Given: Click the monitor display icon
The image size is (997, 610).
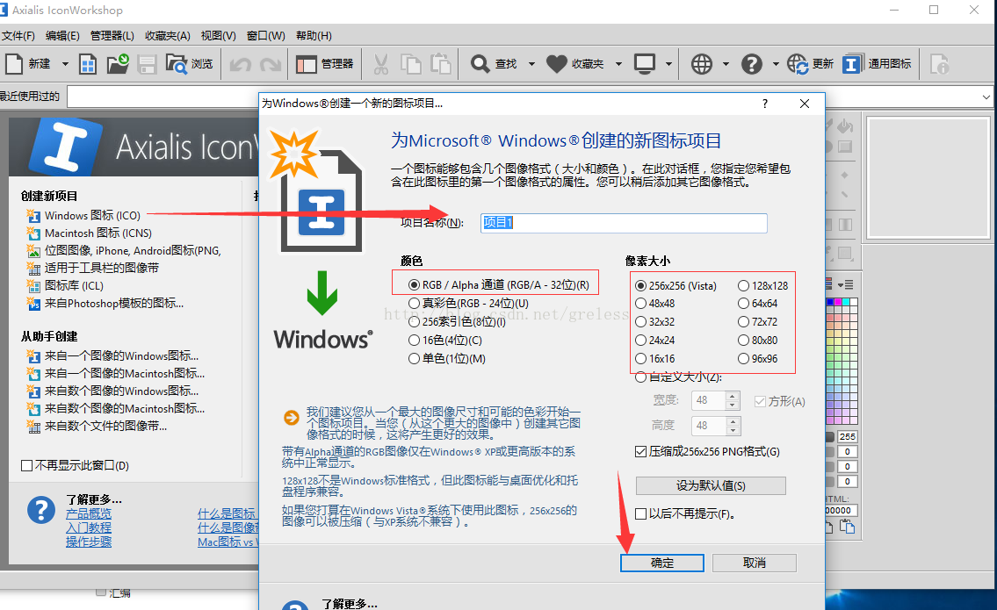Looking at the screenshot, I should coord(645,63).
